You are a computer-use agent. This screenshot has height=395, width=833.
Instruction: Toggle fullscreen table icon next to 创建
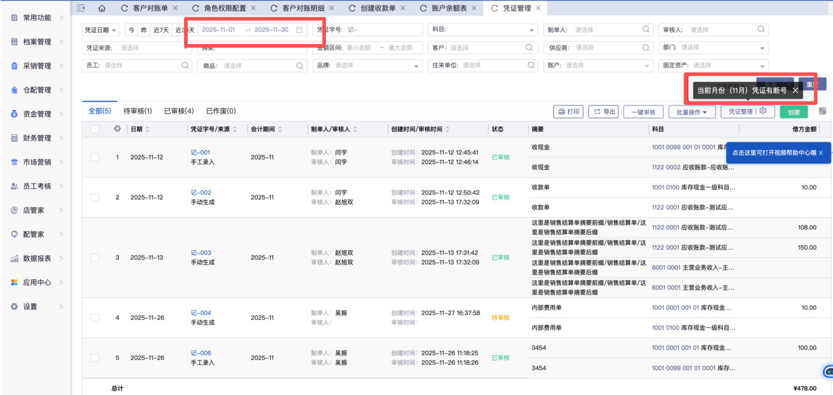point(823,111)
